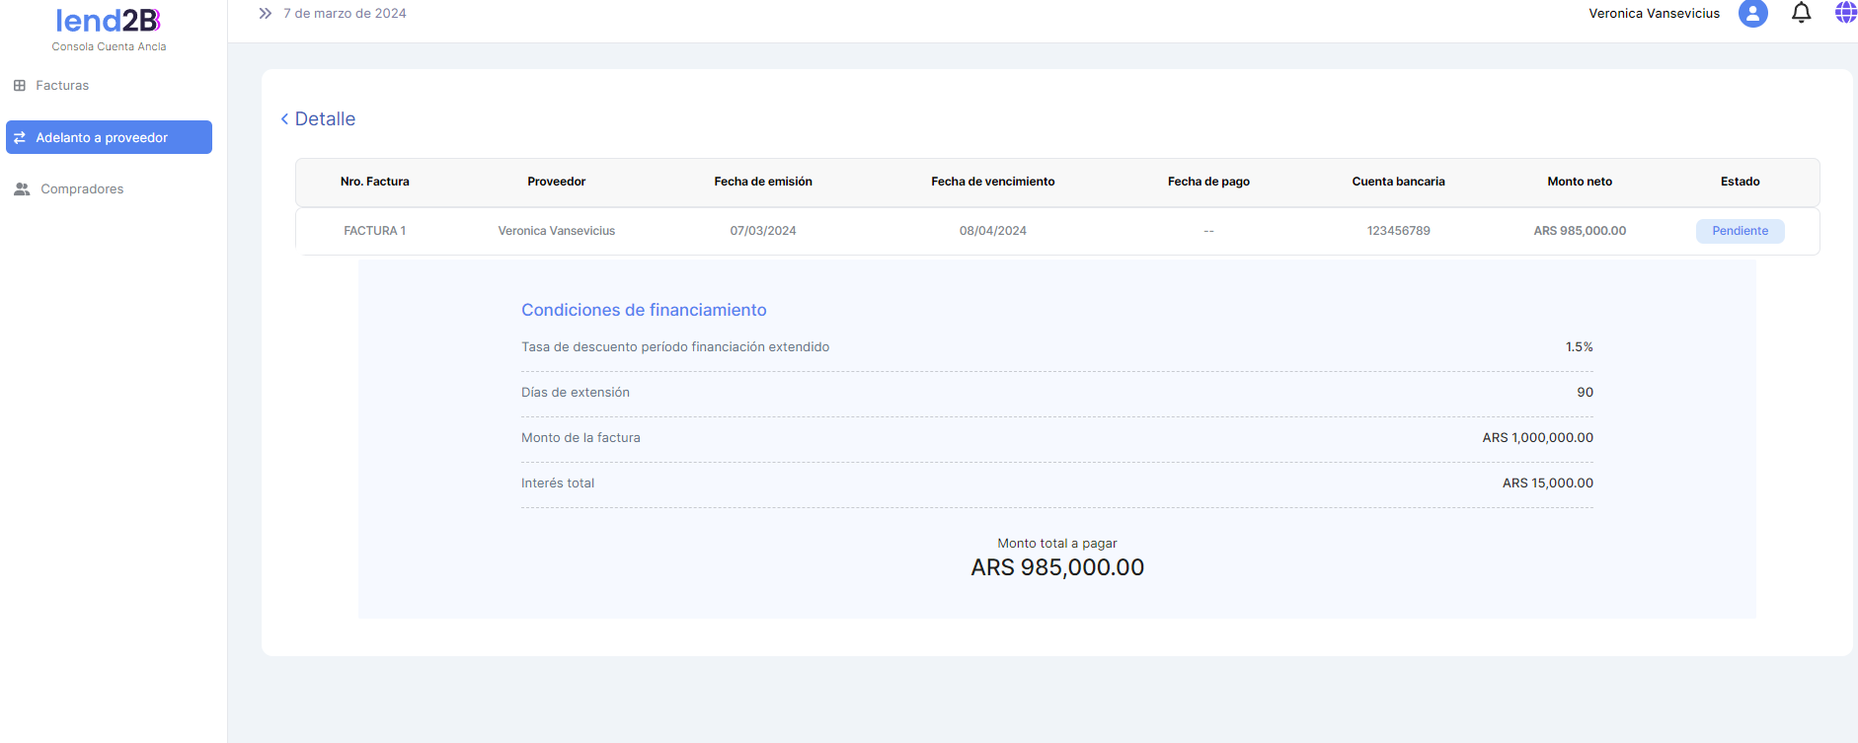This screenshot has height=743, width=1858.
Task: Click the Pendiente status badge
Action: (x=1740, y=231)
